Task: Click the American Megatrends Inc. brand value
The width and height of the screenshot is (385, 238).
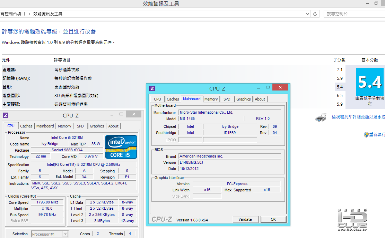Action: coord(229,156)
